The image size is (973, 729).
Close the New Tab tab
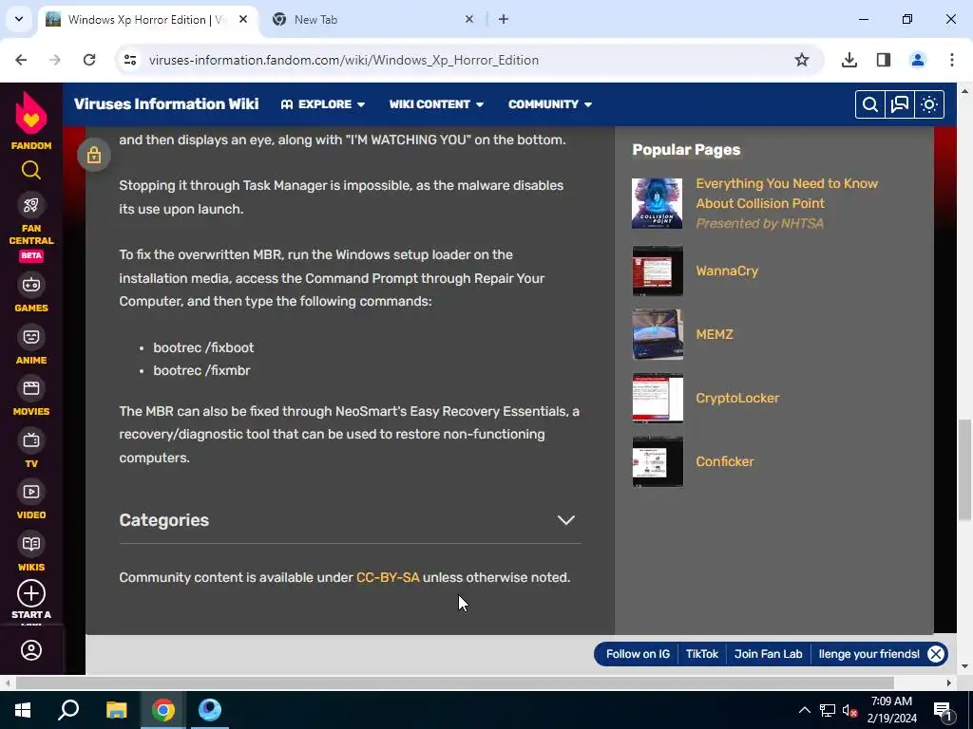(x=469, y=19)
